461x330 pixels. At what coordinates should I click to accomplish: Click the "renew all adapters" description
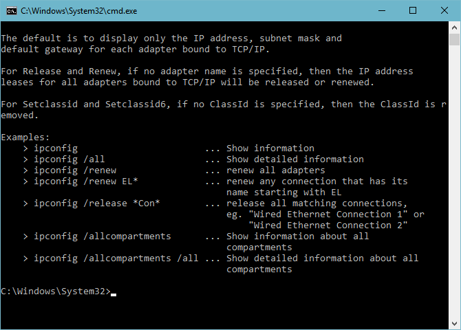point(276,170)
